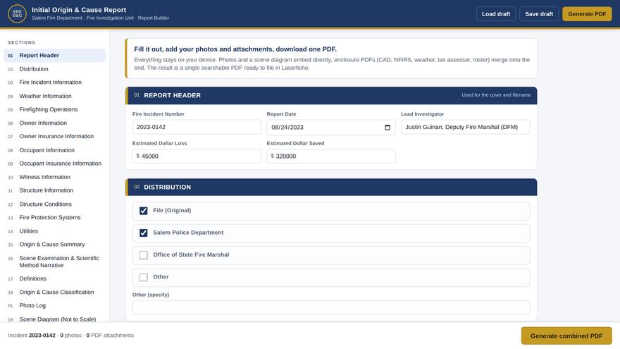
Task: Navigate to Structure Information
Action: [54, 191]
